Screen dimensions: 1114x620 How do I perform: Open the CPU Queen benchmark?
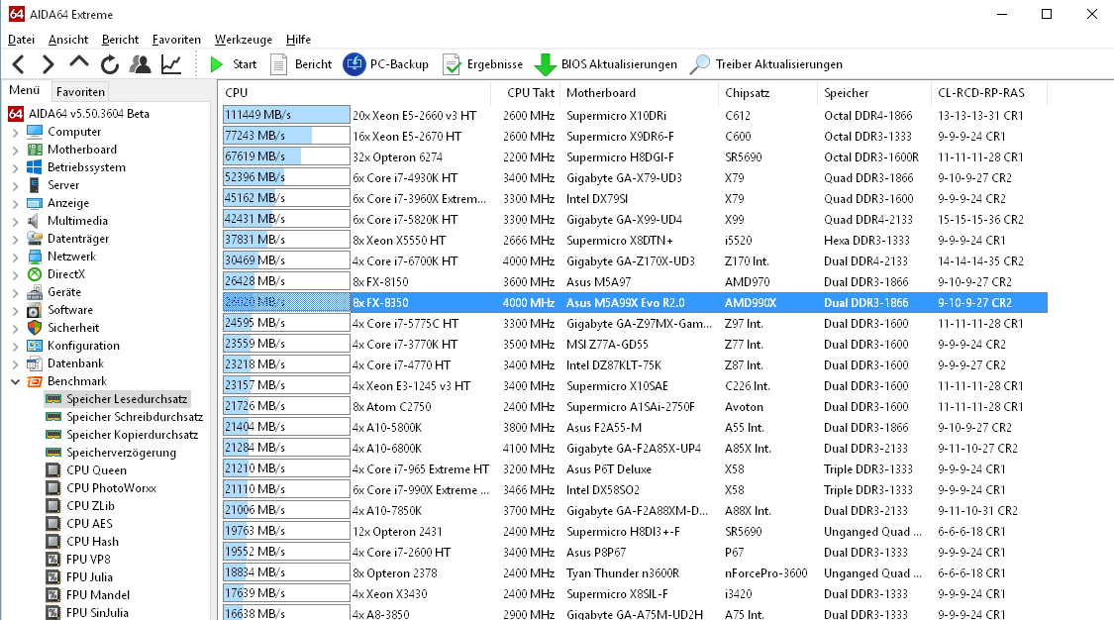point(87,470)
